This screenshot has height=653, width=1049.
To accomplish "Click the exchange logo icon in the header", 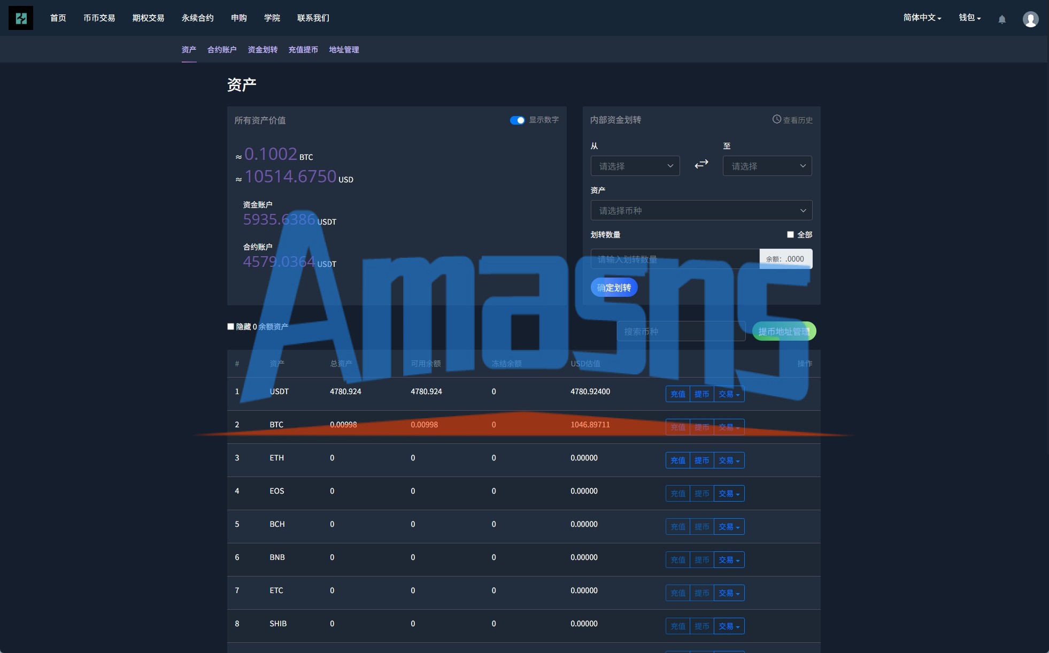I will pos(21,18).
